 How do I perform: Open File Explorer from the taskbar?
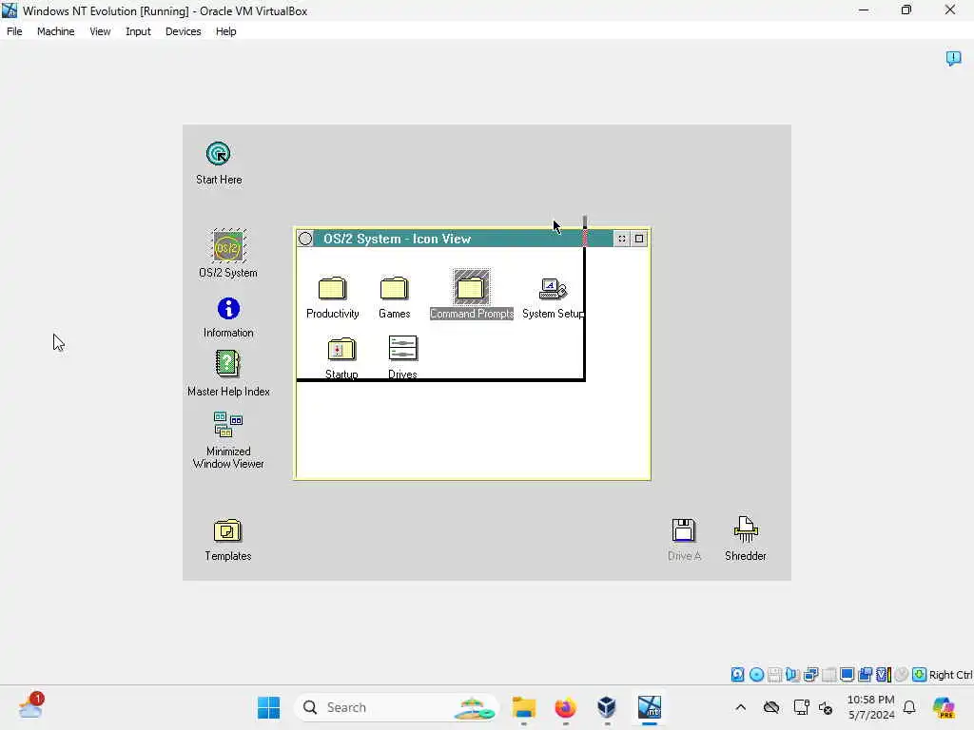[x=524, y=707]
